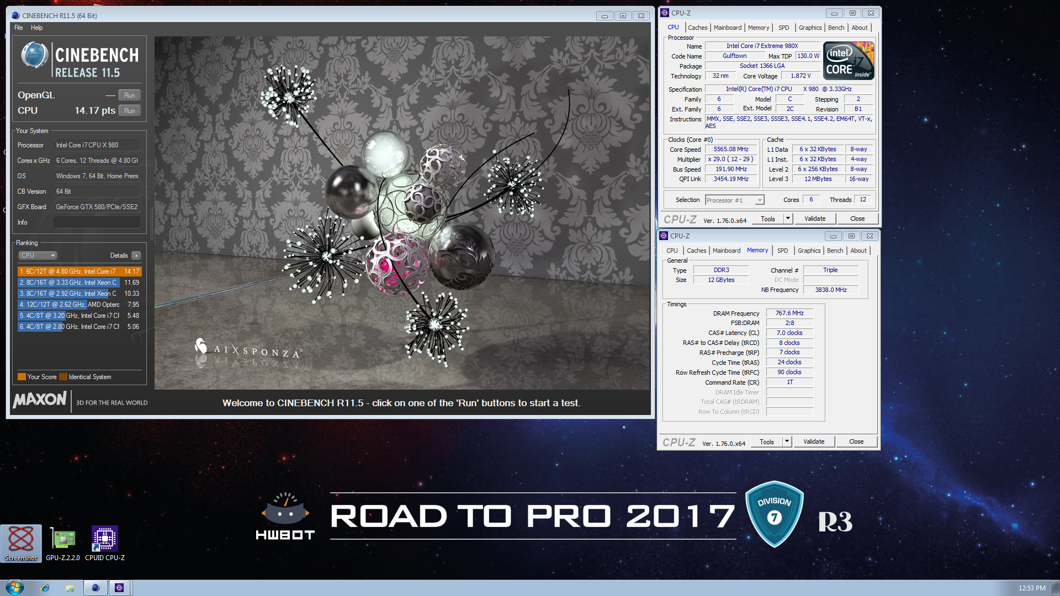The width and height of the screenshot is (1060, 596).
Task: Click the orange Your Score legend swatch
Action: coord(22,377)
